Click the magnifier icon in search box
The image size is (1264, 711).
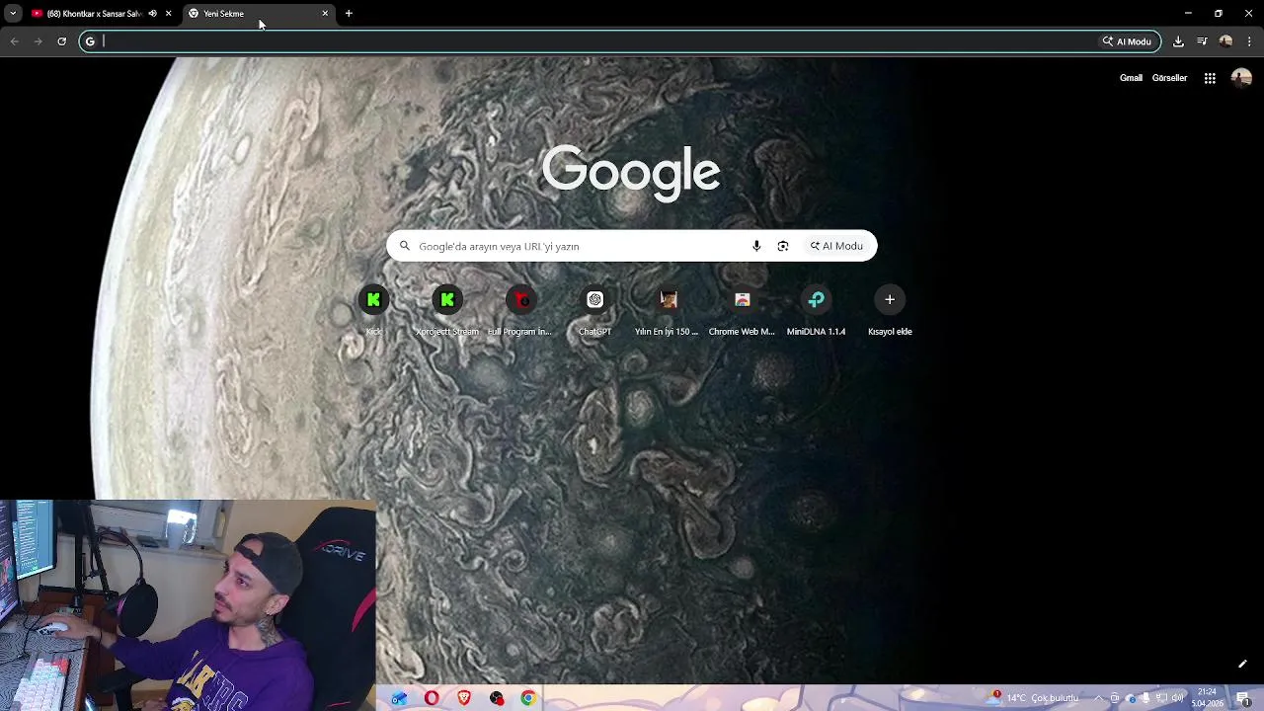click(404, 246)
